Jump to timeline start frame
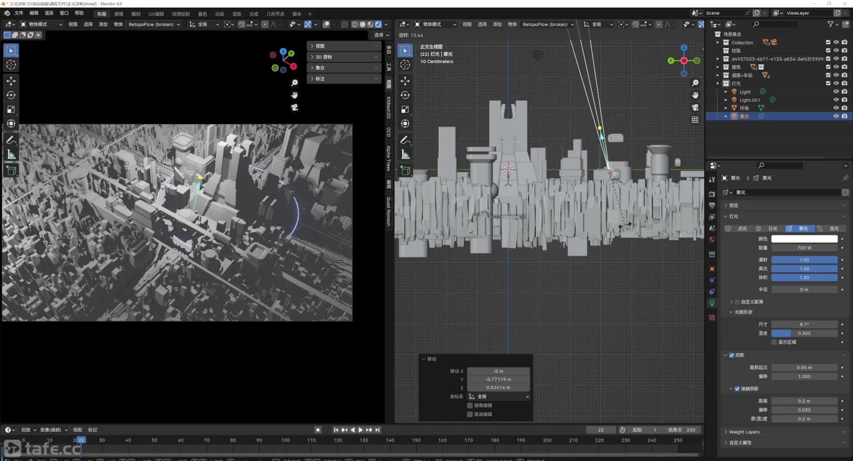Screen dimensions: 853x461 pyautogui.click(x=336, y=430)
